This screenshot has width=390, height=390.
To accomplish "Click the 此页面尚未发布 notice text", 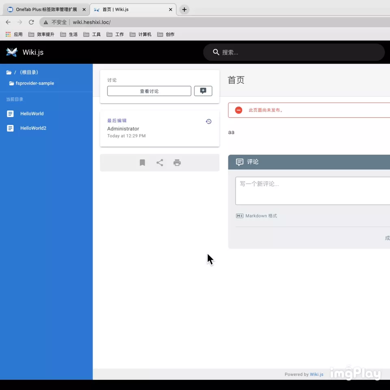I will [x=266, y=110].
